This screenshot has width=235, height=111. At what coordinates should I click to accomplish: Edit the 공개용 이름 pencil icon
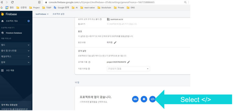[x=129, y=62]
